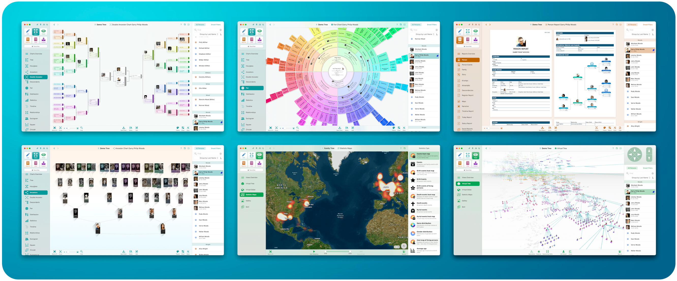Screen dimensions: 677x281
Task: Open Group by Last Name dropdown in Fan Chart window
Action: [x=424, y=34]
